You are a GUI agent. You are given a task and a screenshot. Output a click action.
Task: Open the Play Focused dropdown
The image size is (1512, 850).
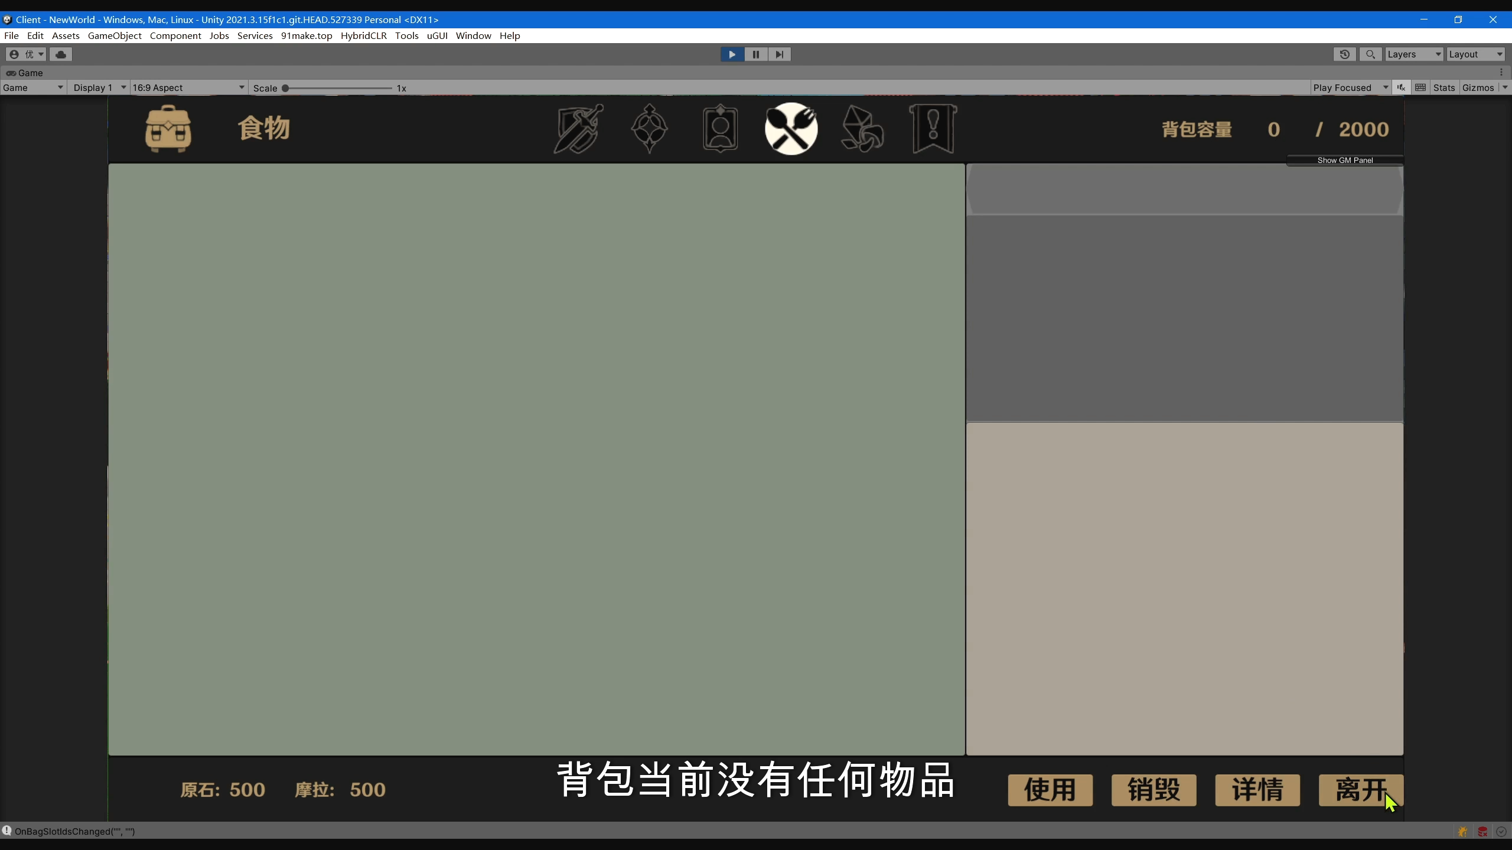click(x=1350, y=87)
